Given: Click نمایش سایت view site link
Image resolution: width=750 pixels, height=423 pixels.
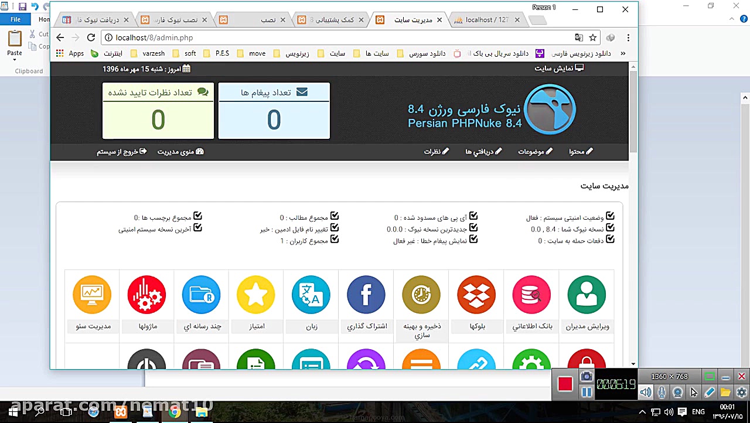Looking at the screenshot, I should pos(559,68).
